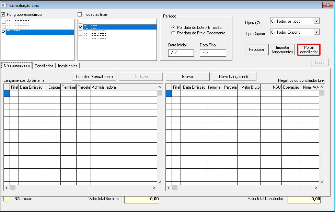Open the Tipo Cupom dropdown

coord(316,32)
